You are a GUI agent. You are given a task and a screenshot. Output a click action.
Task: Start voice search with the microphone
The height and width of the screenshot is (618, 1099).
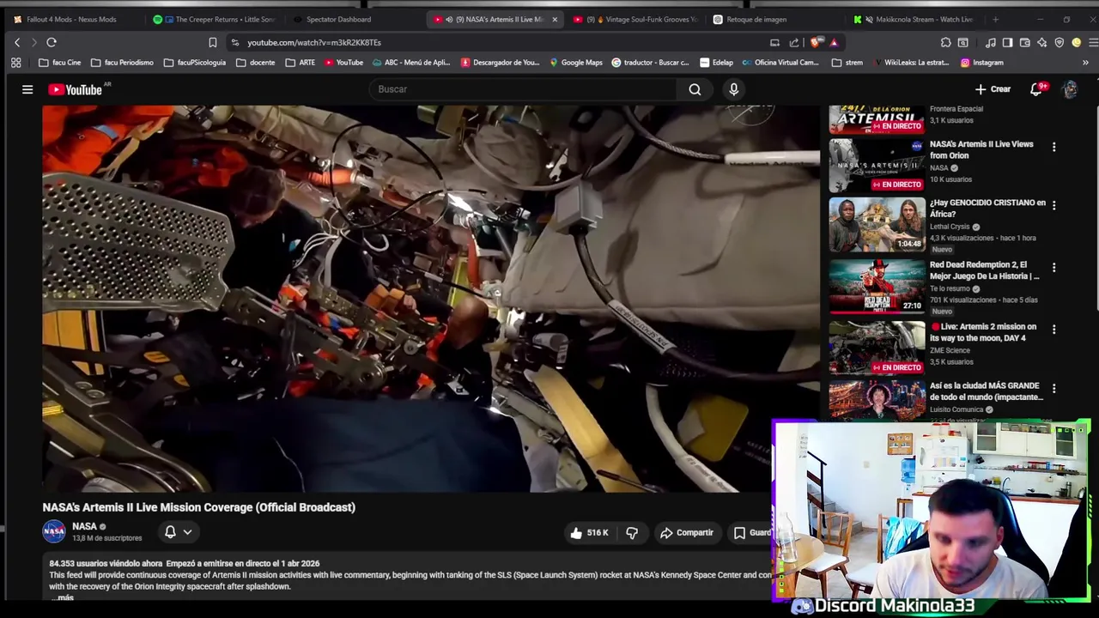pyautogui.click(x=733, y=89)
